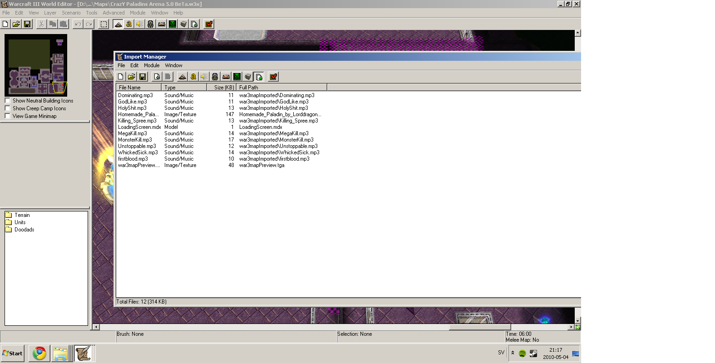715x363 pixels.
Task: Click Steam icon in system tray
Action: (533, 353)
